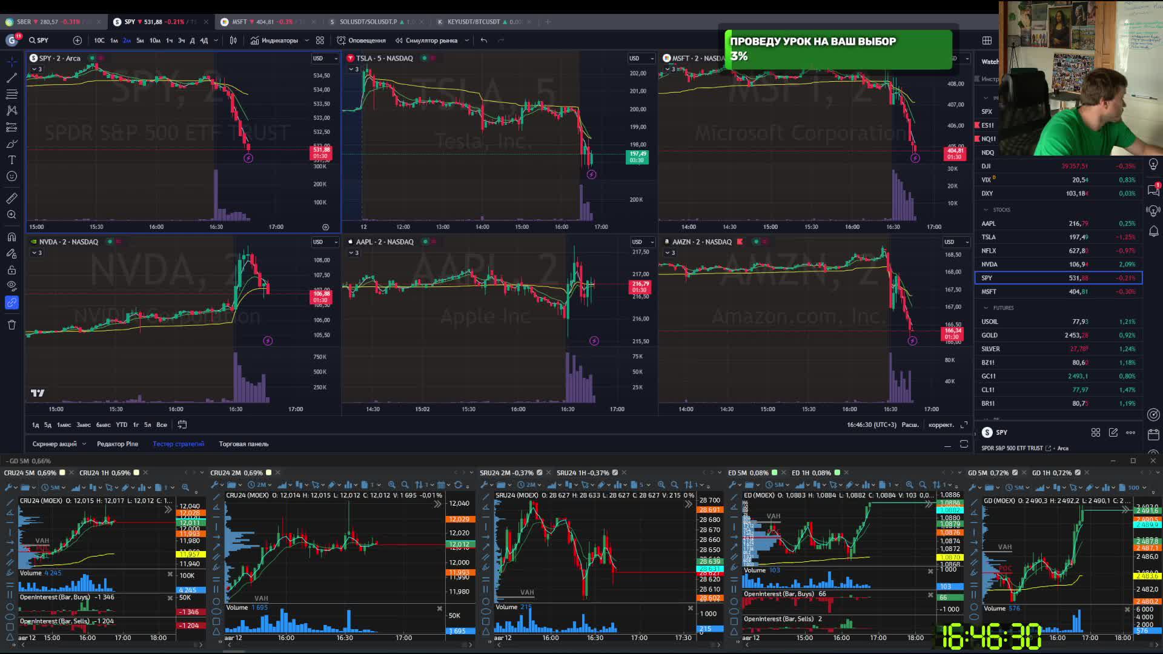Open alerts bell in right sidebar

point(1153,231)
